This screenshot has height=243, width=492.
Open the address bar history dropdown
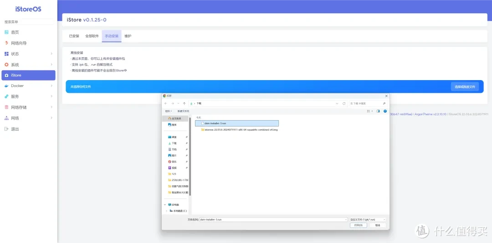337,103
